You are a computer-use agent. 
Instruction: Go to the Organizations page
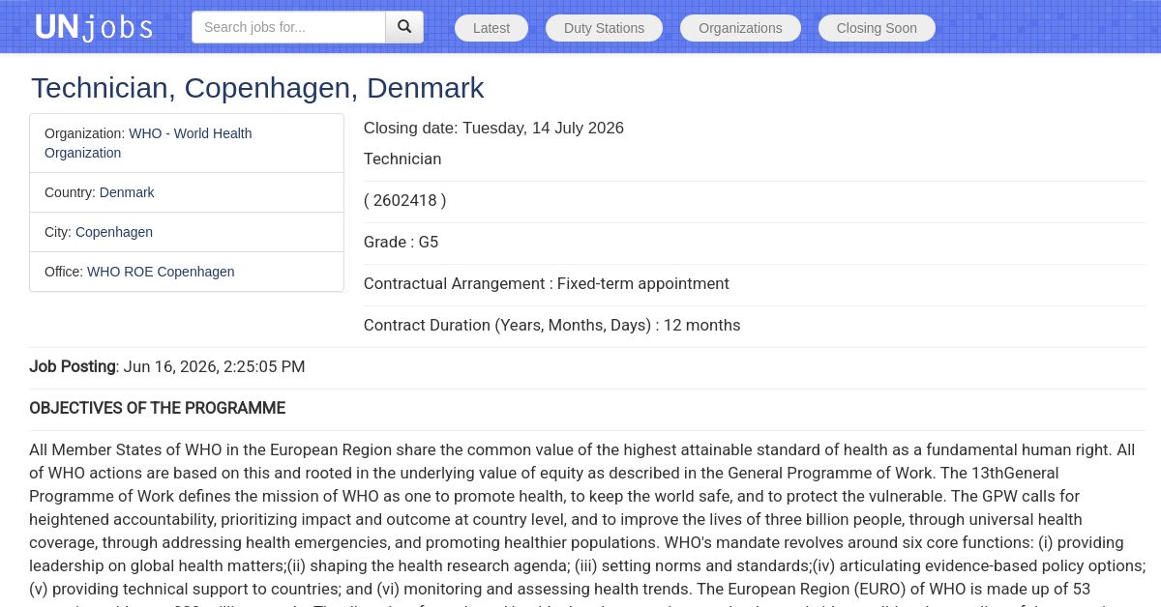740,28
